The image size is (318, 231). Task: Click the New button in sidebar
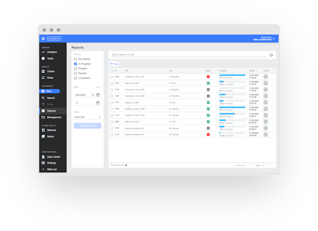pyautogui.click(x=52, y=91)
